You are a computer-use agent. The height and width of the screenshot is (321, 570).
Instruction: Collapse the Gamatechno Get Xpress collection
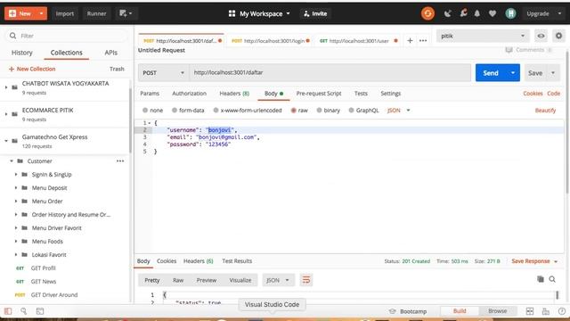(6, 141)
